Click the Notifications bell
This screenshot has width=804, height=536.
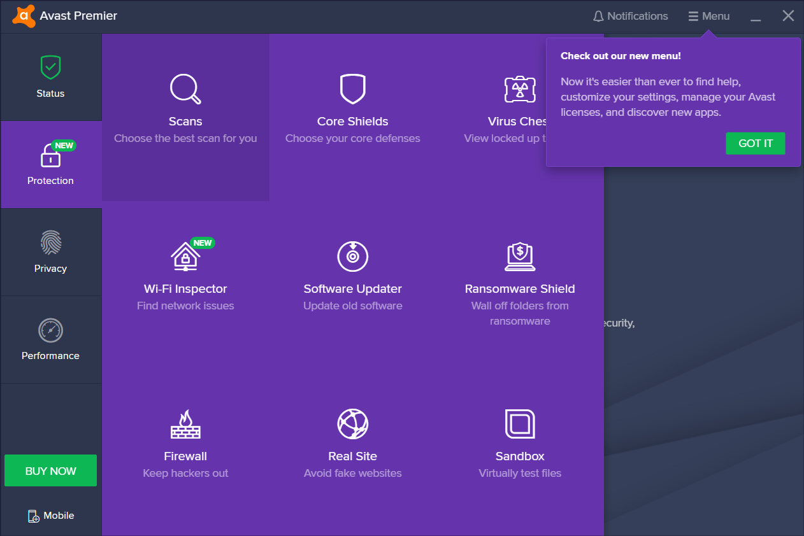click(x=630, y=15)
